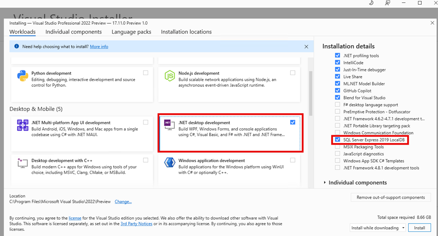Click the .NET MAUI workload icon
This screenshot has height=236, width=438.
pyautogui.click(x=23, y=125)
